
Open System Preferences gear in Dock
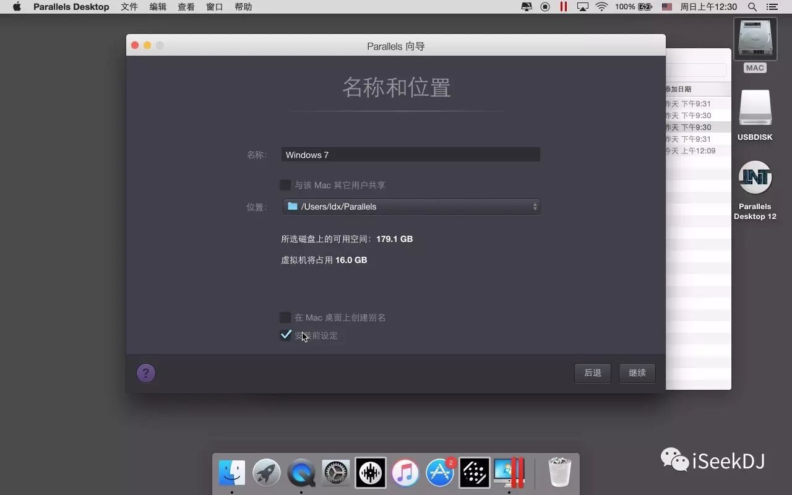(x=336, y=473)
